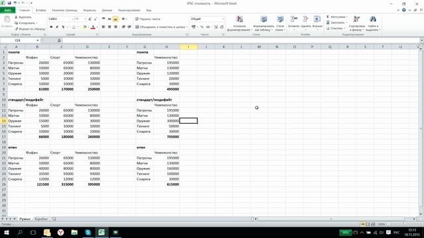Switch to Разметка страницы tab
424x238 pixels.
[x=65, y=11]
